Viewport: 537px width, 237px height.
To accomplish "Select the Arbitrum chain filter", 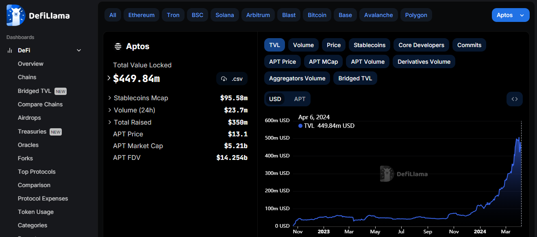I will 258,15.
